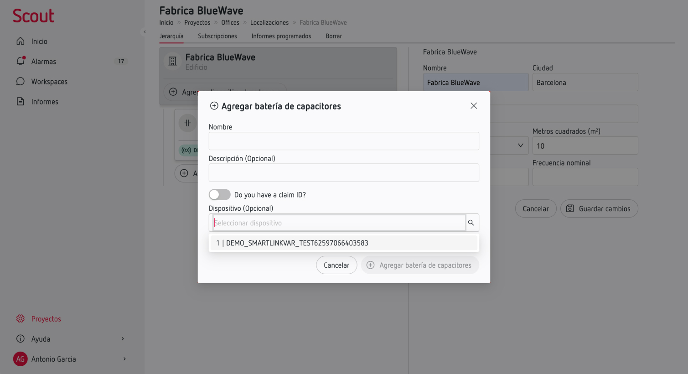The width and height of the screenshot is (688, 374).
Task: Click the Ciudad field with Barcelona
Action: [x=585, y=83]
